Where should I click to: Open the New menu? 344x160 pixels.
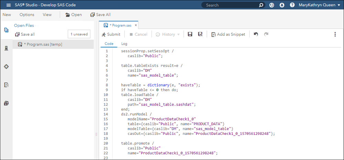(7, 15)
